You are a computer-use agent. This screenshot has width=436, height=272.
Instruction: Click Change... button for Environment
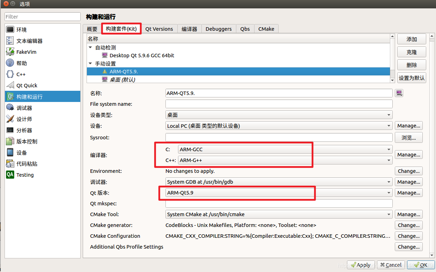tap(409, 171)
